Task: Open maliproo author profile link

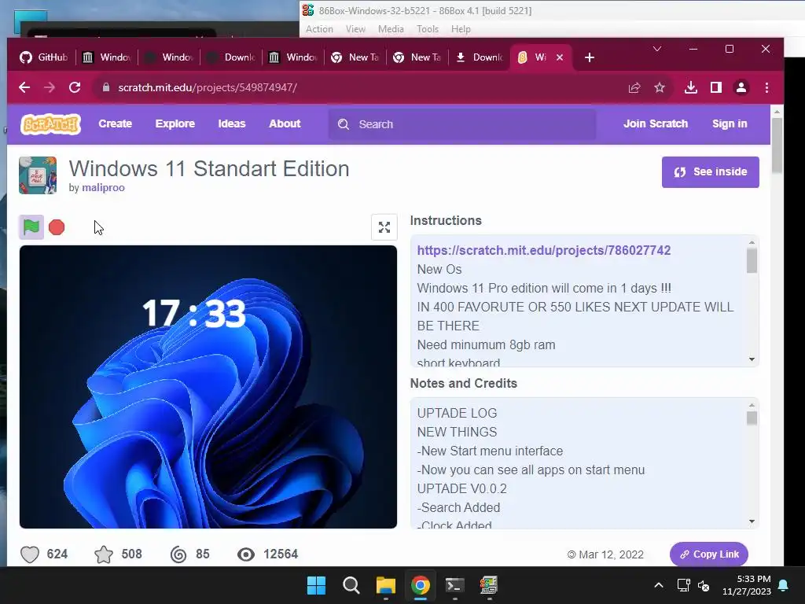Action: click(x=103, y=187)
